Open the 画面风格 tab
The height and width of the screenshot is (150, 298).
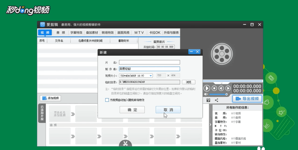point(123,33)
